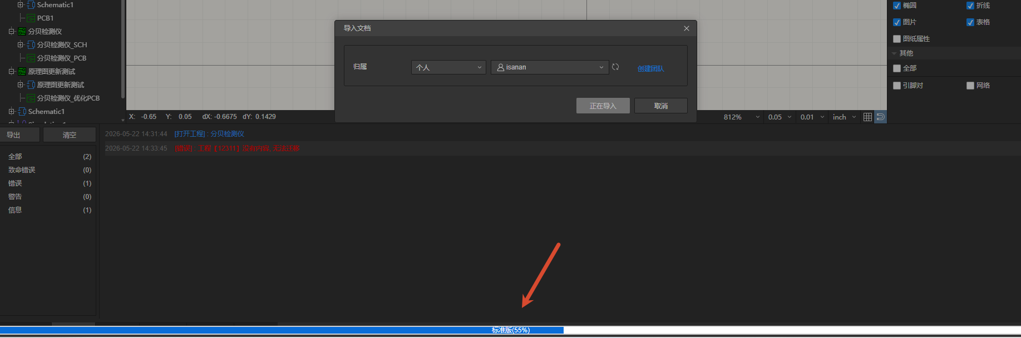Click the 分贝检测仪 project board icon

[22, 32]
